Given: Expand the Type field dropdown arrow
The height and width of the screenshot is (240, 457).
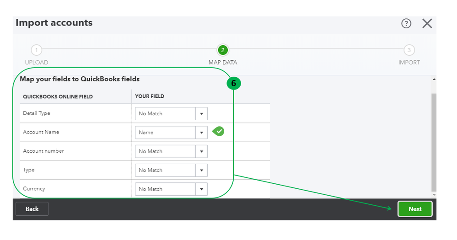Looking at the screenshot, I should [x=201, y=171].
